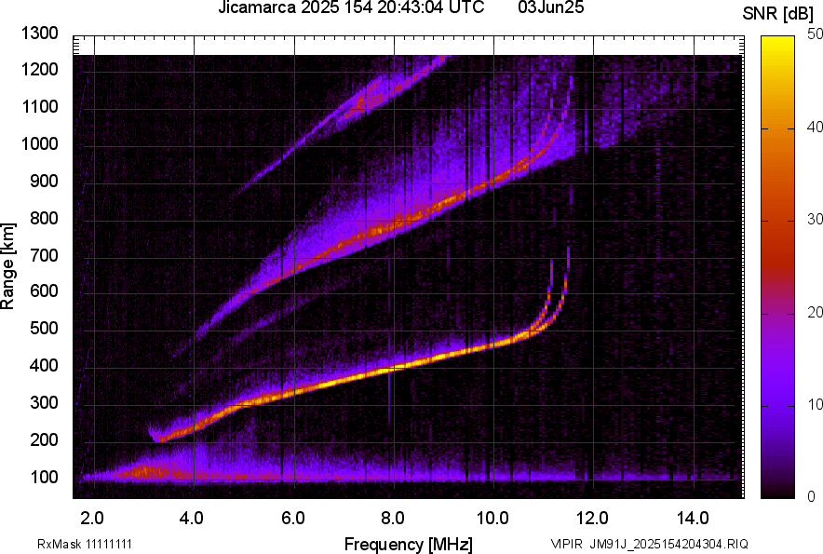Click the range tick label "900"
This screenshot has width=823, height=554.
[x=44, y=181]
